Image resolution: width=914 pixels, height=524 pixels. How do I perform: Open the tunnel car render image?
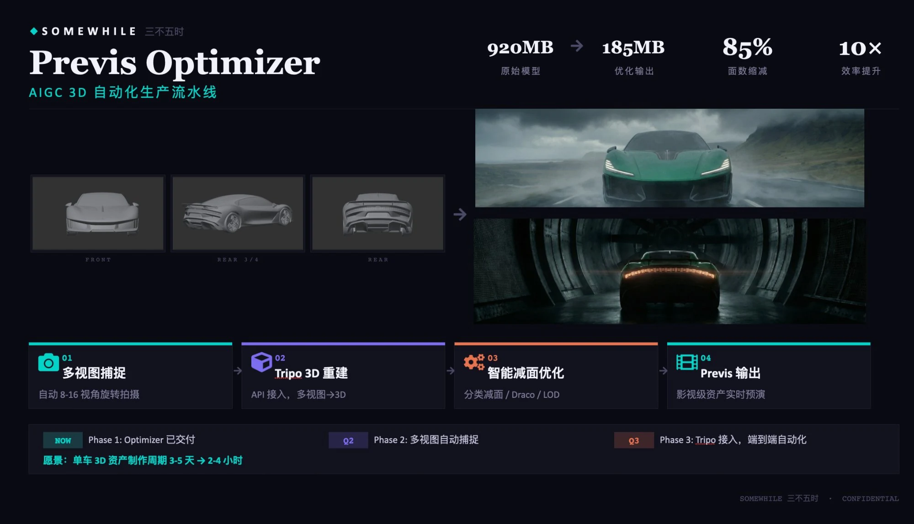pos(670,271)
